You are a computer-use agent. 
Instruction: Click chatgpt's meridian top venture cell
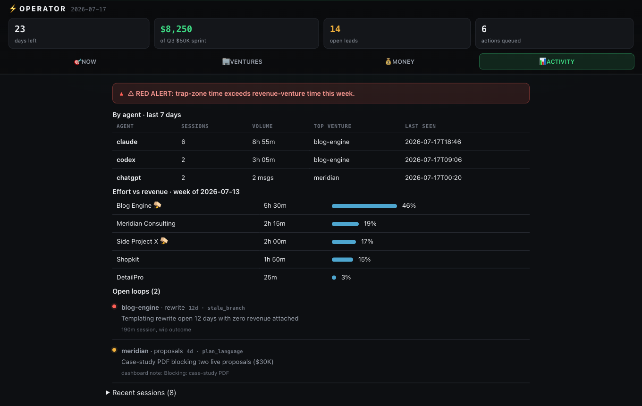pyautogui.click(x=326, y=178)
